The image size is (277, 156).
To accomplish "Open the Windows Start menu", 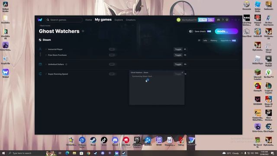I will [3, 153].
